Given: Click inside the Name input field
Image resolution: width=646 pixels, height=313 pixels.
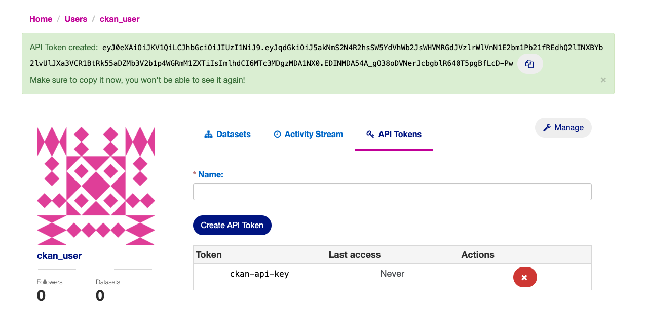Looking at the screenshot, I should (x=392, y=192).
